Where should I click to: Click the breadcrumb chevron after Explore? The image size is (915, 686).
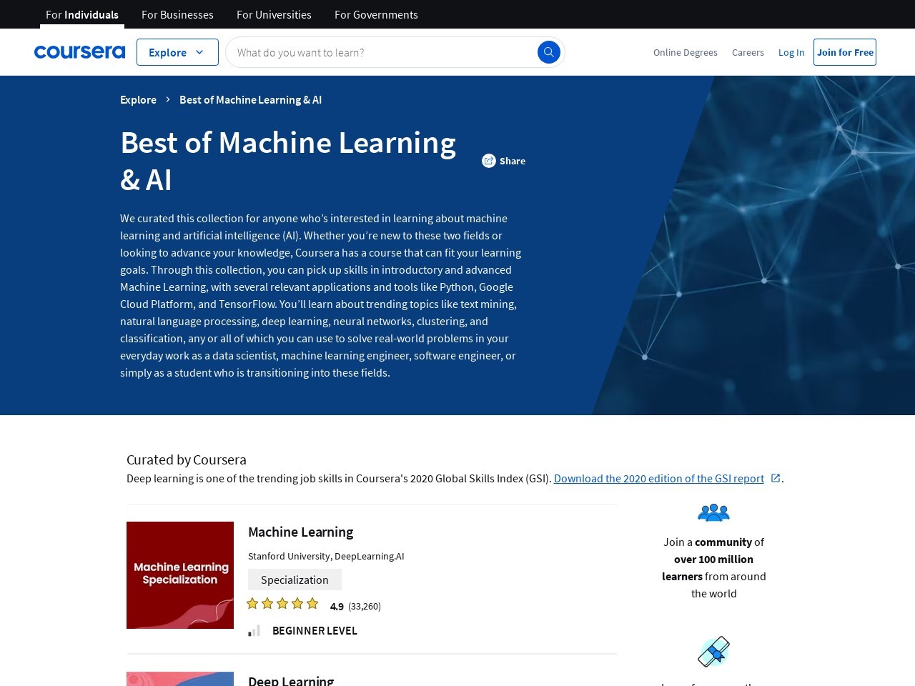click(x=168, y=99)
